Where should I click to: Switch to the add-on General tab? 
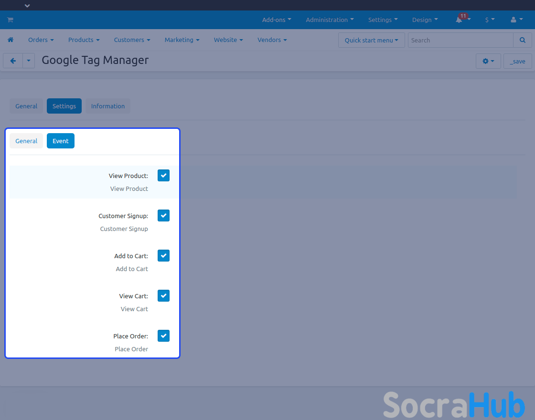(26, 106)
